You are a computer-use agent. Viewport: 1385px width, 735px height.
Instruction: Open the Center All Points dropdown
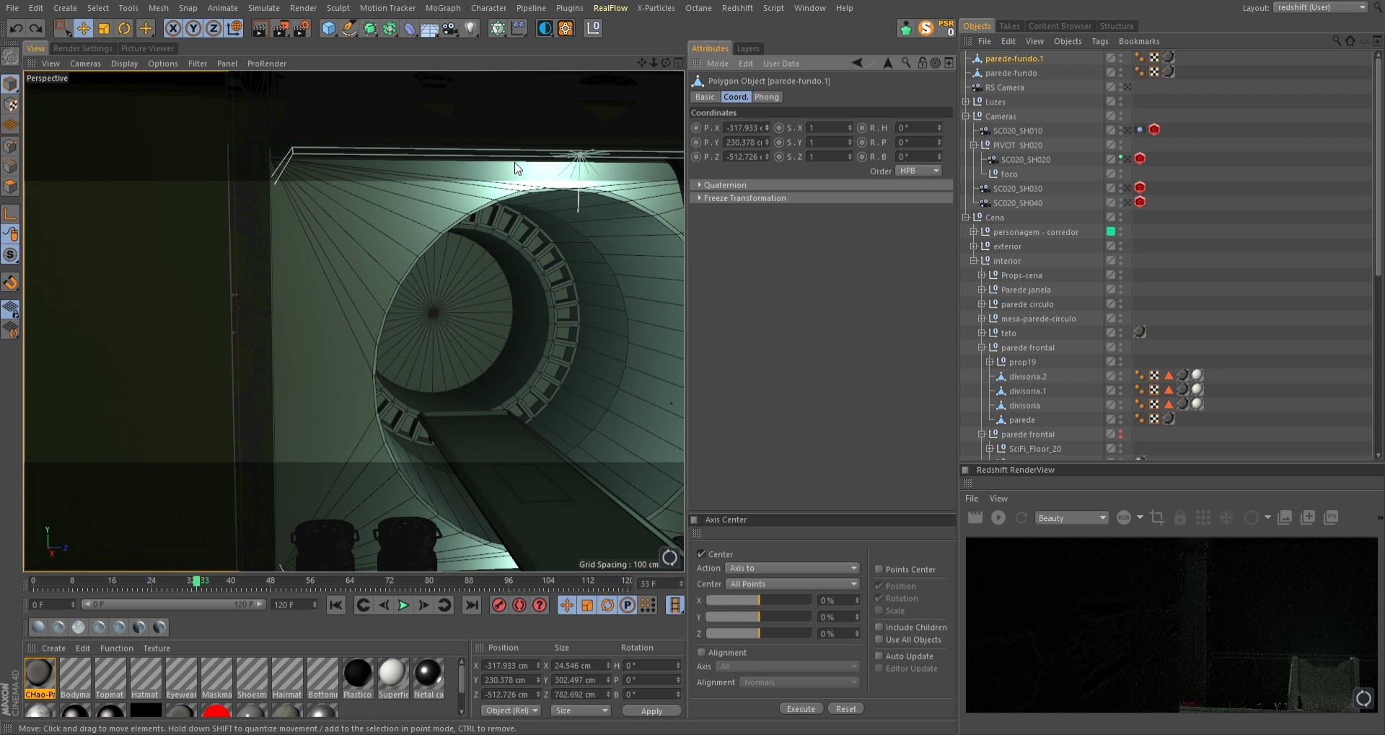click(x=792, y=584)
